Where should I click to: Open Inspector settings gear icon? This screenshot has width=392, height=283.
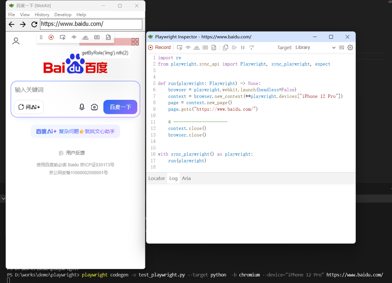tap(350, 48)
